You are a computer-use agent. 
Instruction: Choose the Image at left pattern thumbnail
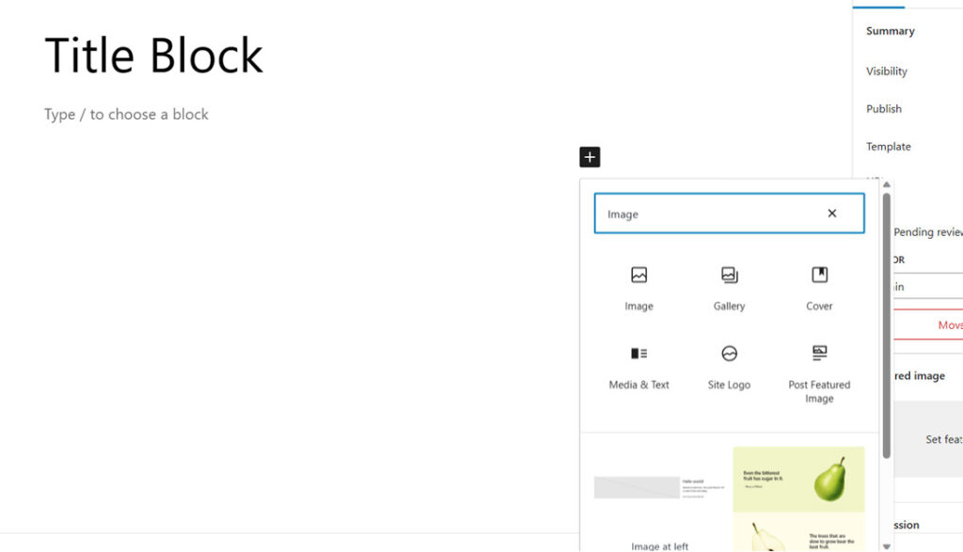(x=659, y=488)
